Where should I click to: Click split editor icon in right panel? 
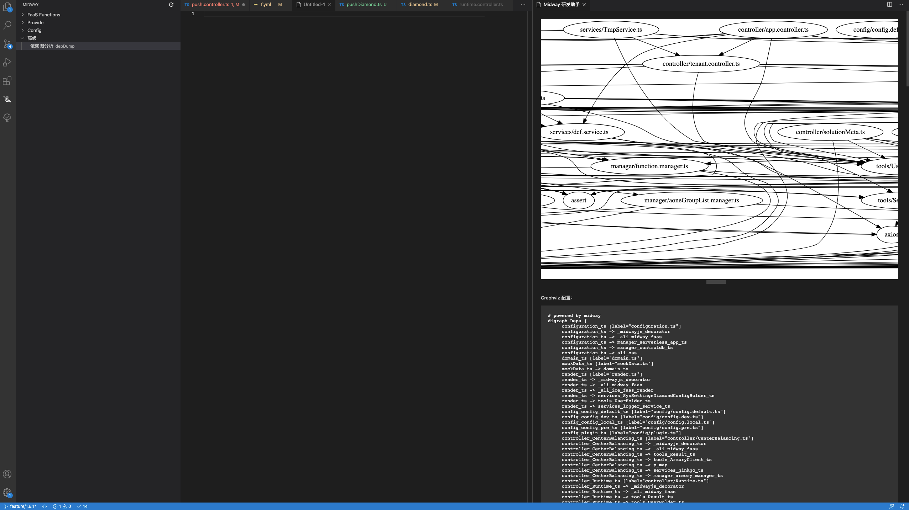pos(889,5)
